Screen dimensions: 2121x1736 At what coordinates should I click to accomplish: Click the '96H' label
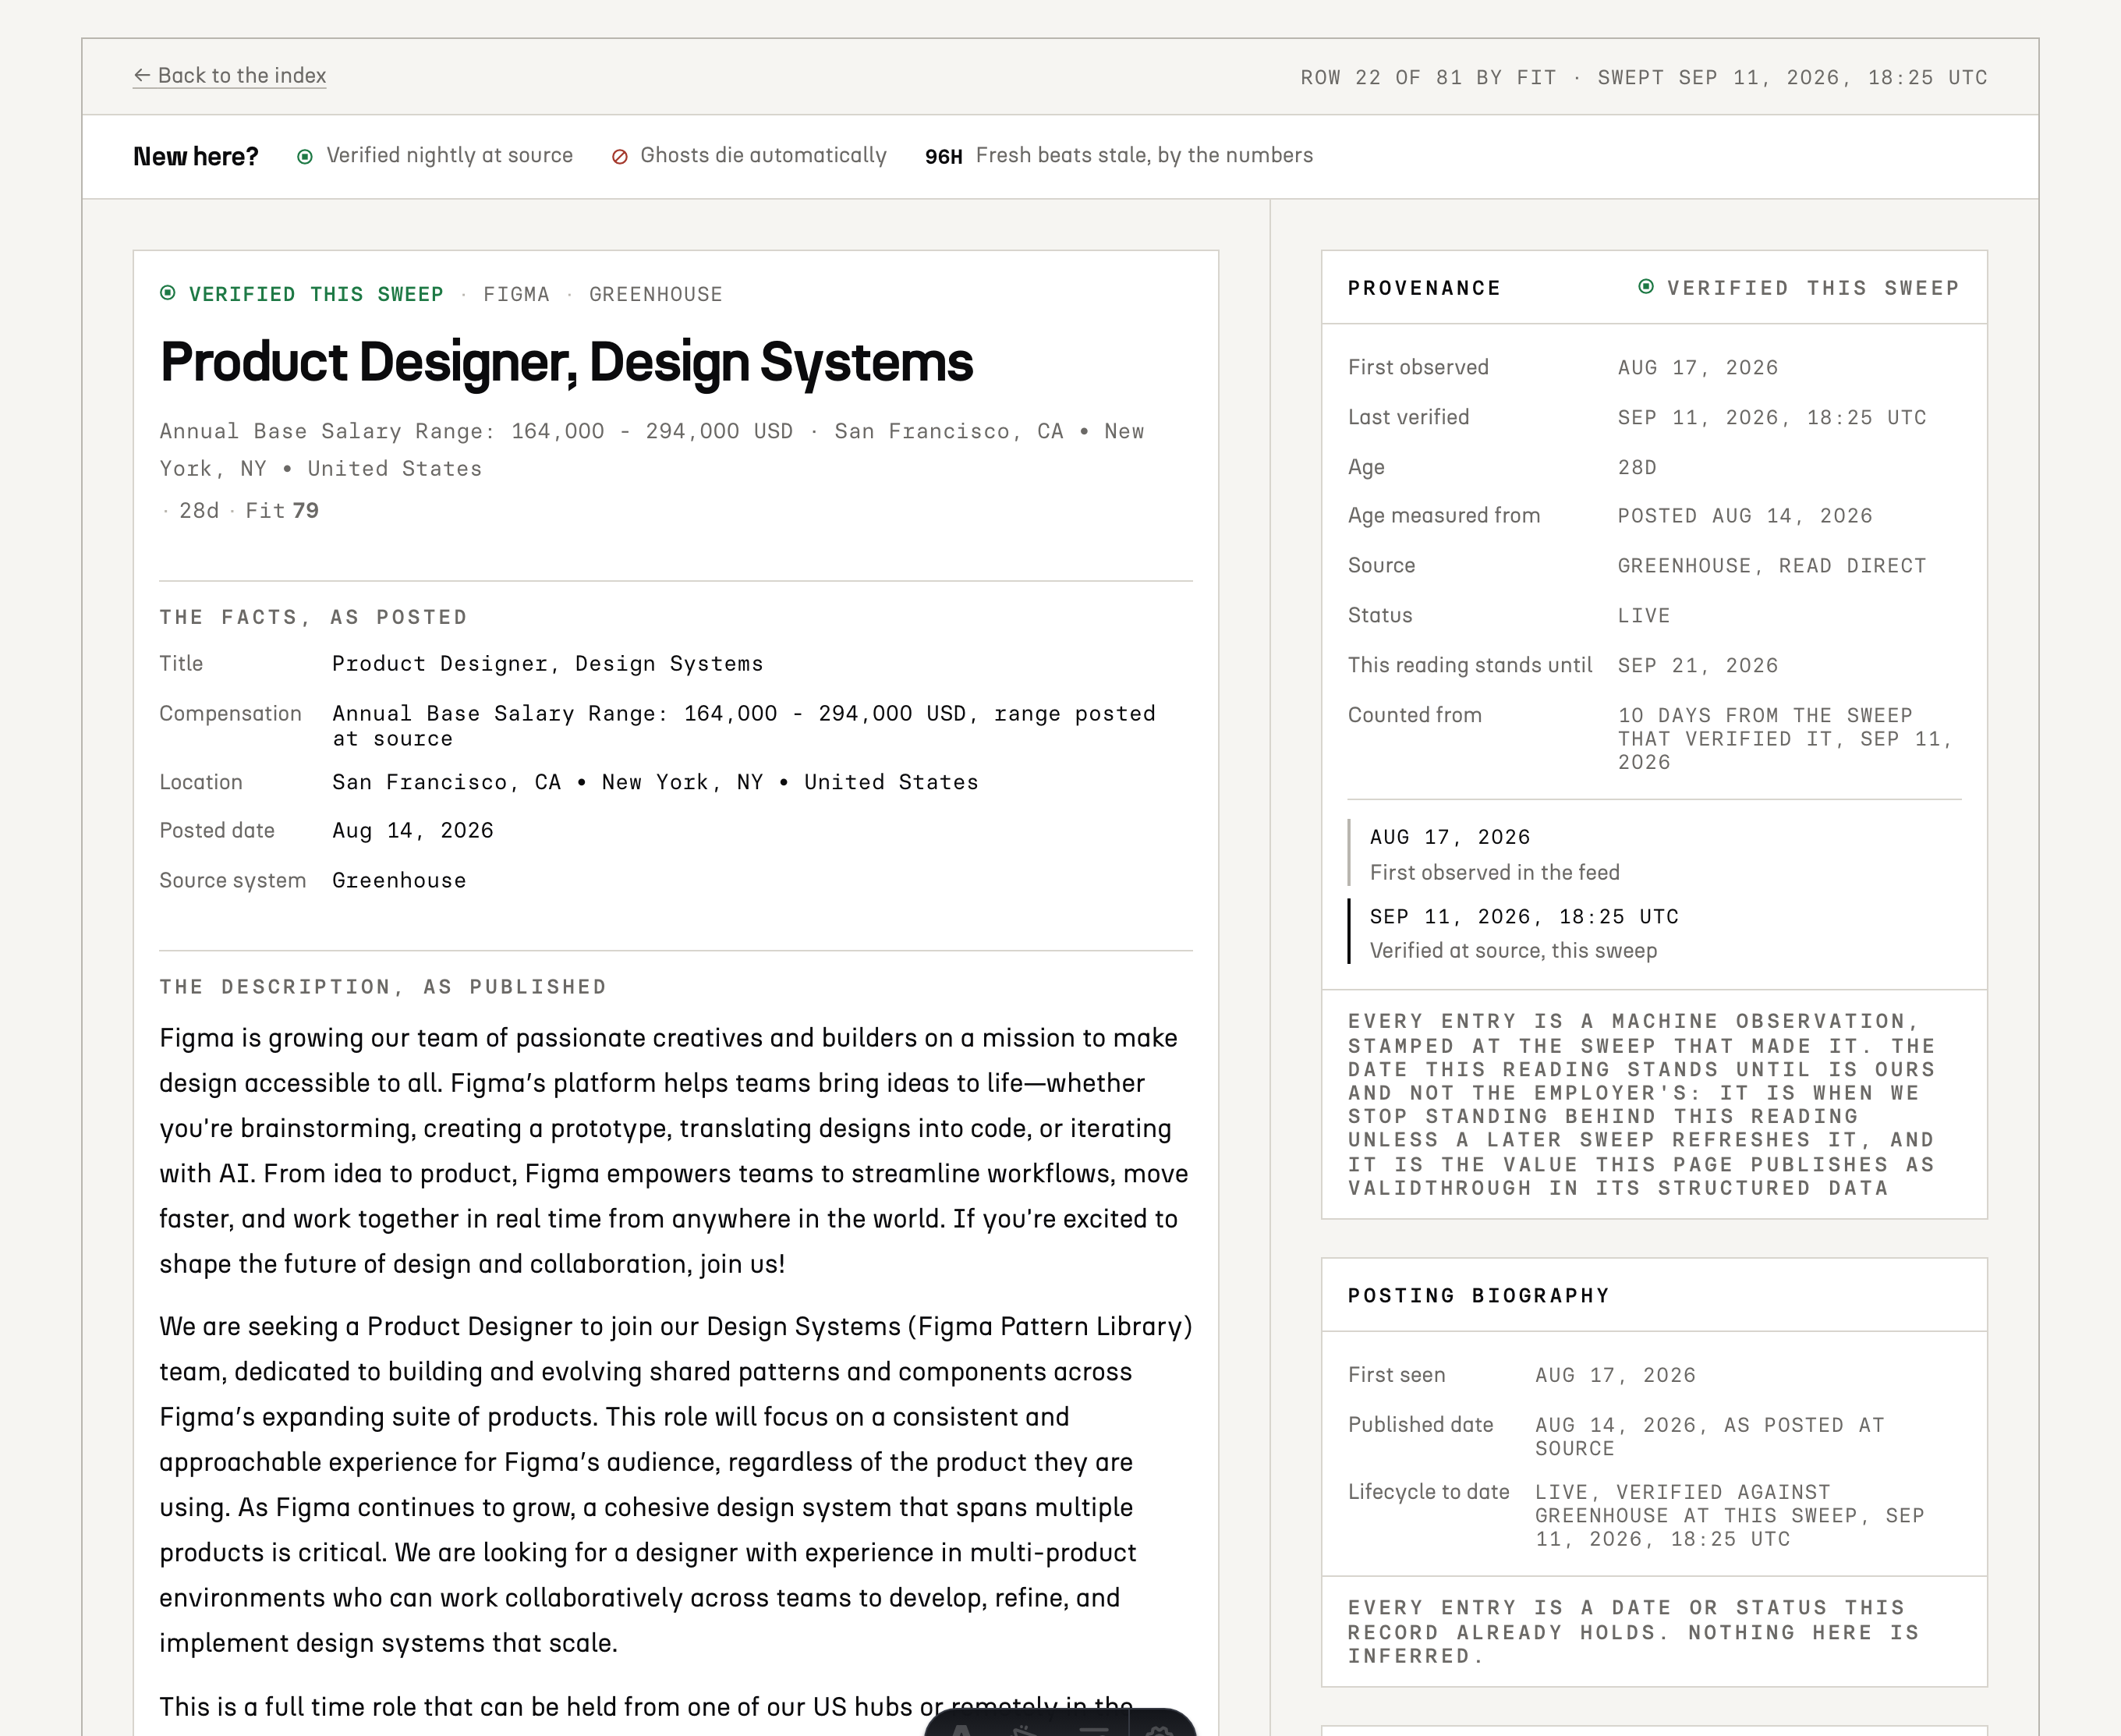(943, 157)
